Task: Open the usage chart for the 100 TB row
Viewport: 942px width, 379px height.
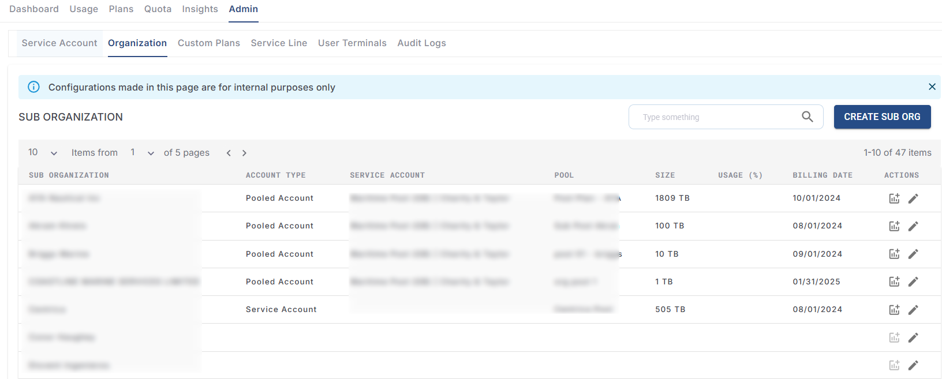Action: (x=894, y=226)
